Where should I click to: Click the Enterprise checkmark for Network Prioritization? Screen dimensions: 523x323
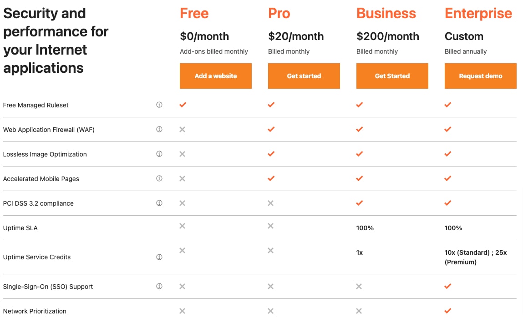pyautogui.click(x=447, y=311)
